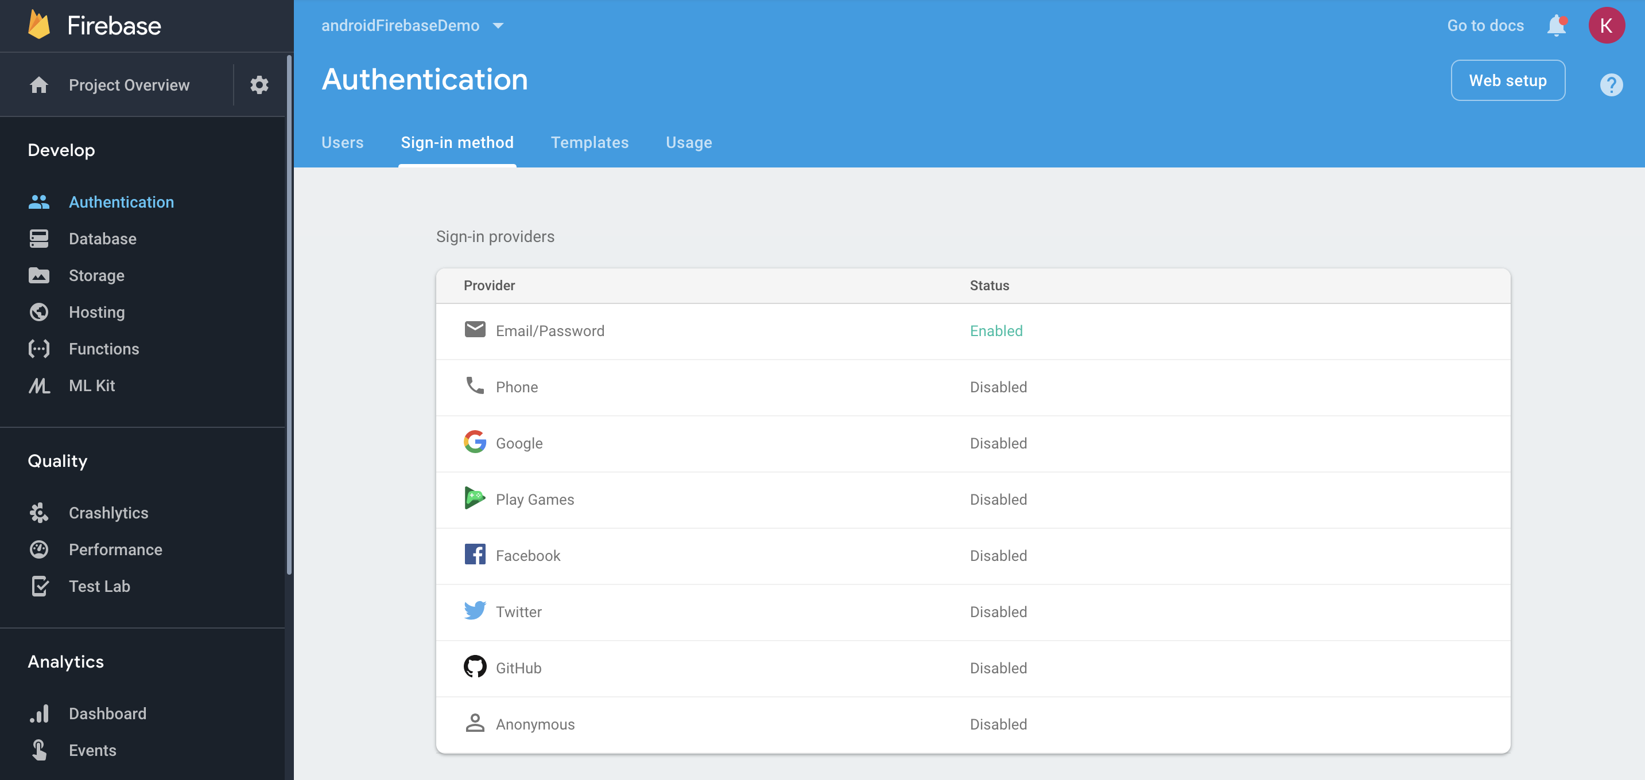Viewport: 1645px width, 780px height.
Task: Click the Crashlytics sidebar icon
Action: (x=39, y=513)
